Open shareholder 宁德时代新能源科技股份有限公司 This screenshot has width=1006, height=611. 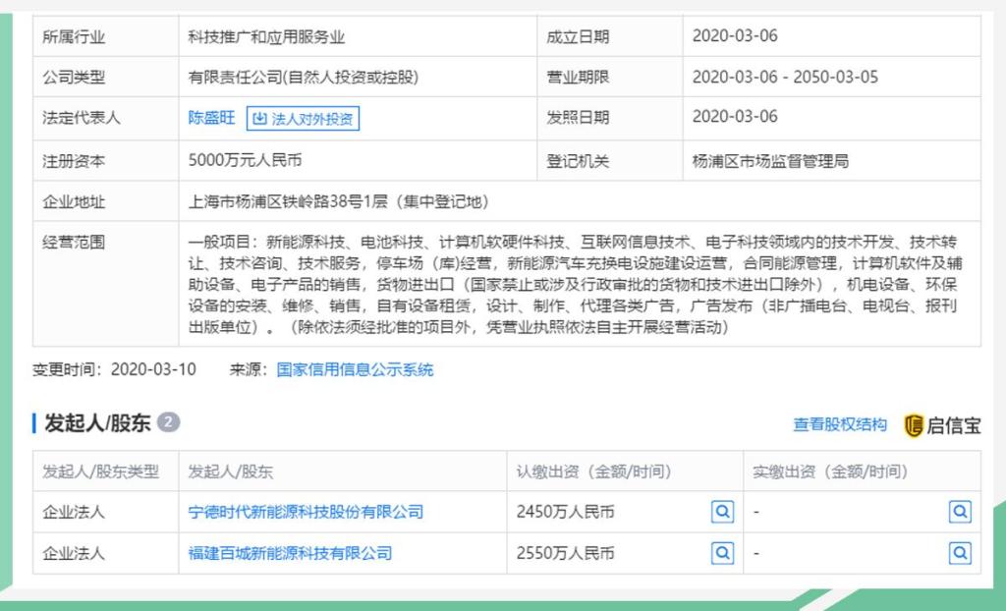[306, 512]
